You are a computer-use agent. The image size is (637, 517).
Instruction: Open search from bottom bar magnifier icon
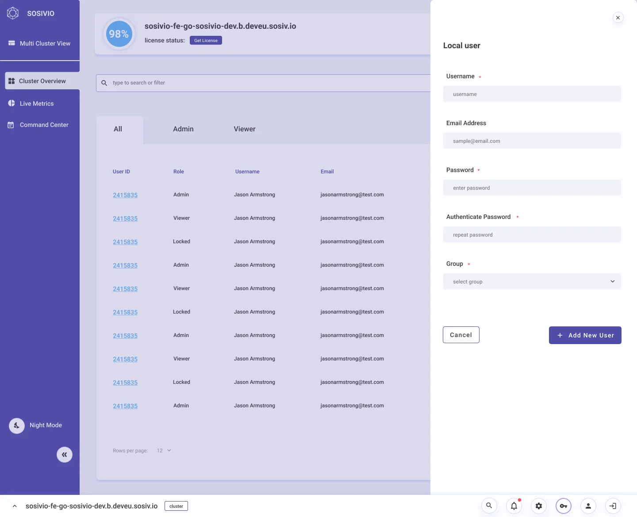(489, 506)
